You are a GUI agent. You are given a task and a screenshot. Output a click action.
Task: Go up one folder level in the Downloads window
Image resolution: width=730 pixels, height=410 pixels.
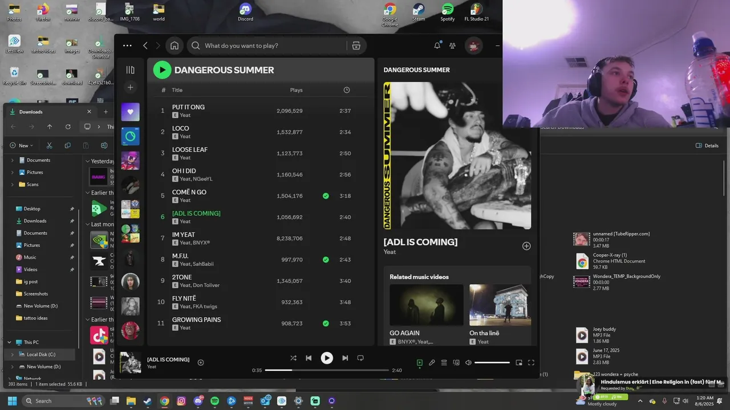pyautogui.click(x=50, y=126)
